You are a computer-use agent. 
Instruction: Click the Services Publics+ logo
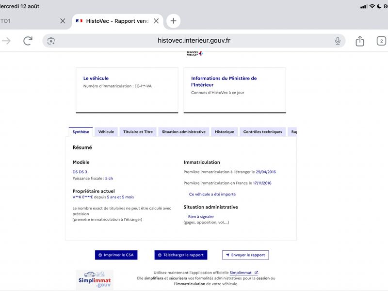[195, 53]
